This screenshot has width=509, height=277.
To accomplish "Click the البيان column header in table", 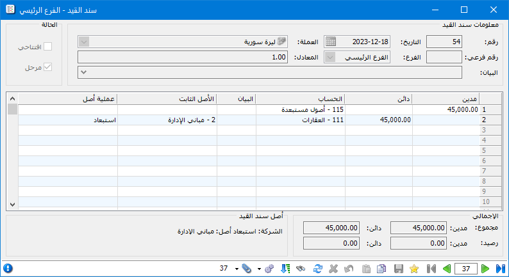I will pos(237,99).
